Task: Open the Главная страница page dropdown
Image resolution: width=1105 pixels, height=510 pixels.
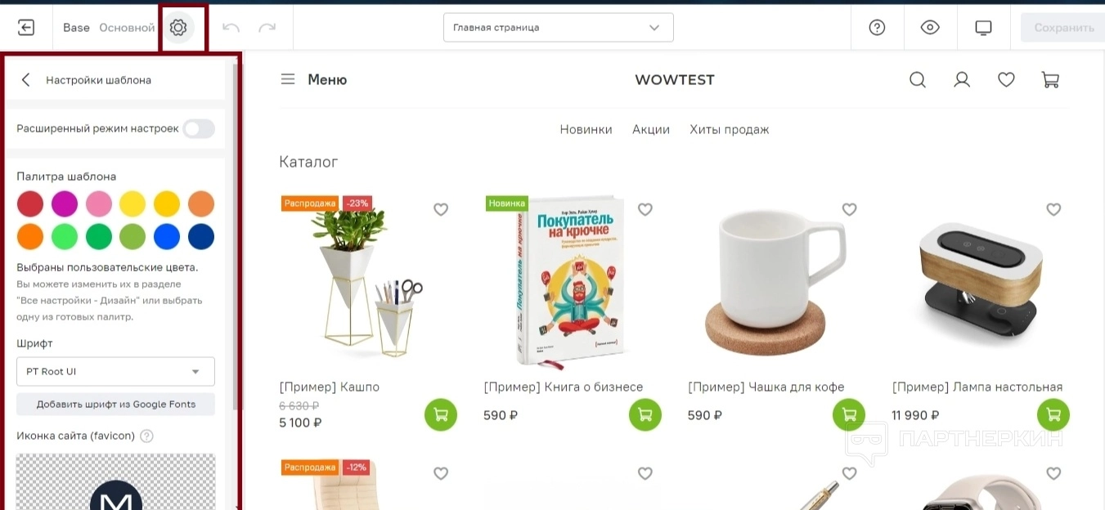Action: coord(558,28)
